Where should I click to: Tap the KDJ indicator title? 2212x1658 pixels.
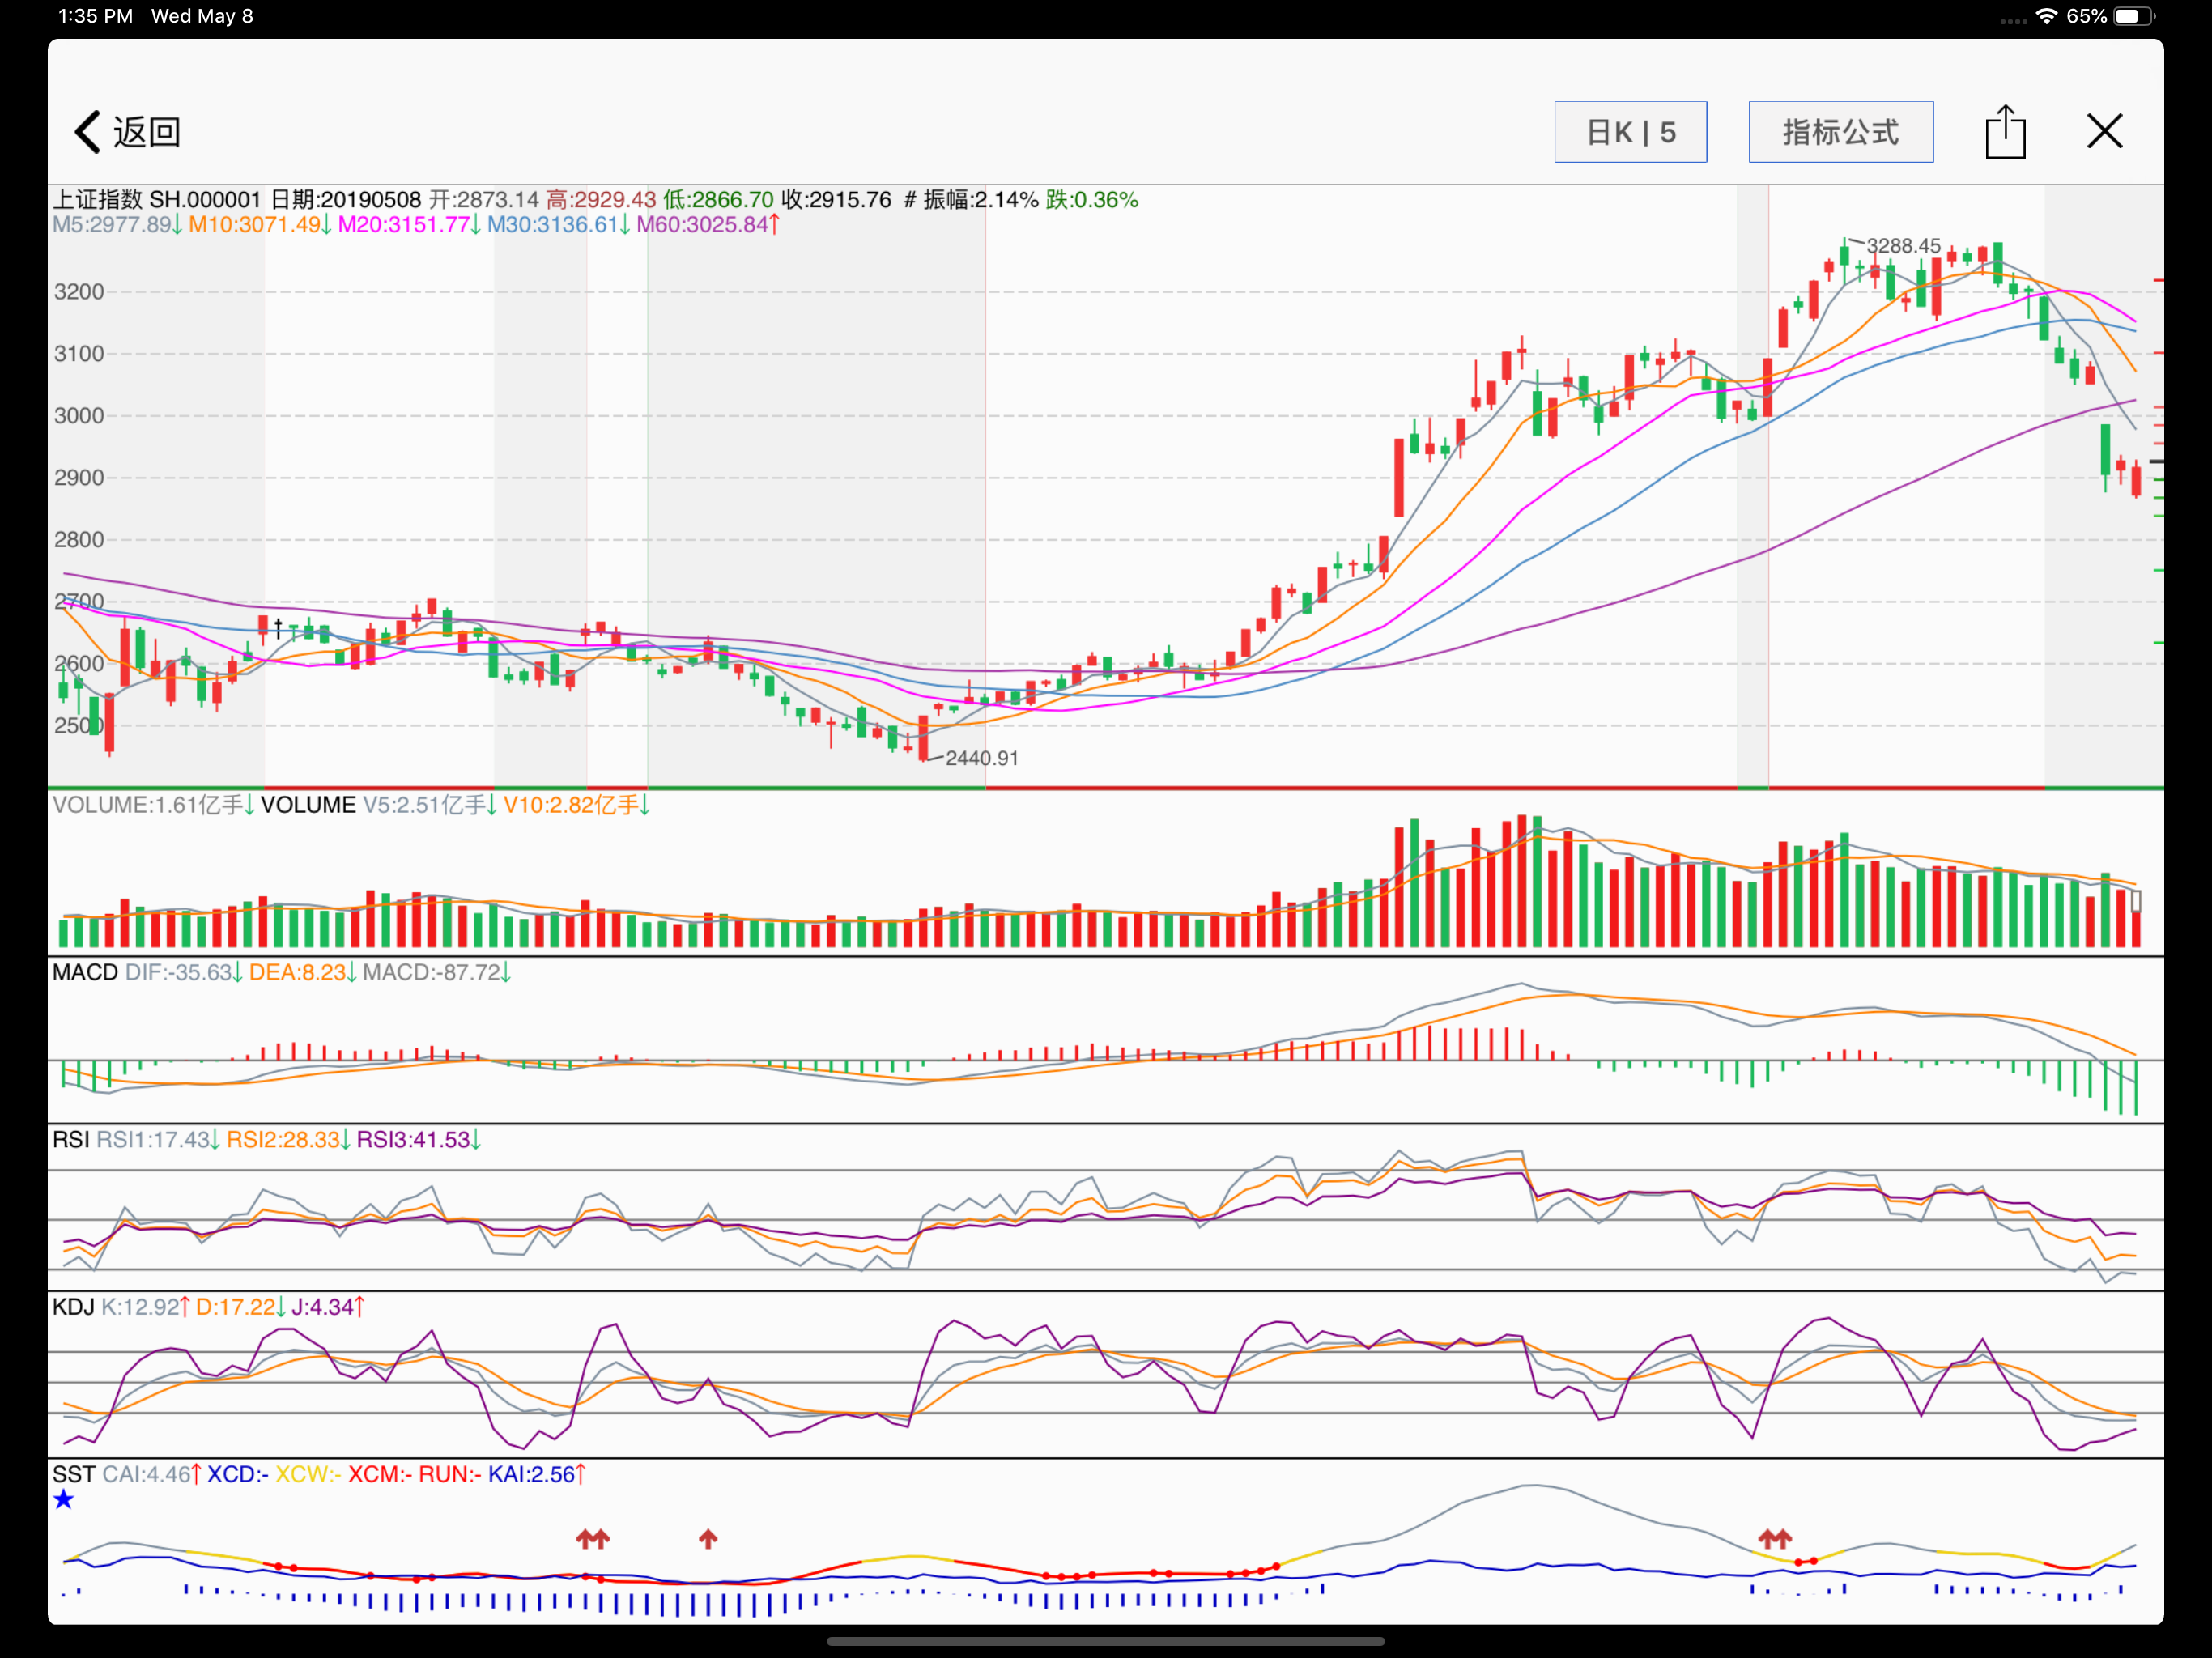point(73,1306)
